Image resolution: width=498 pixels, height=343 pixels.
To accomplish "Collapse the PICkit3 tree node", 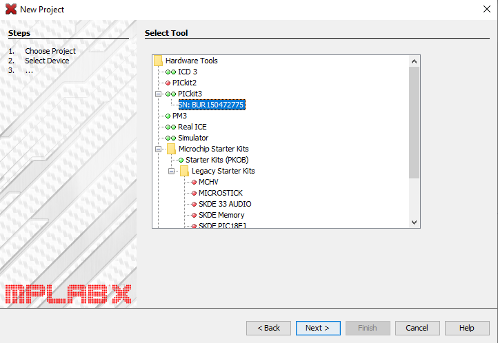I will [158, 94].
